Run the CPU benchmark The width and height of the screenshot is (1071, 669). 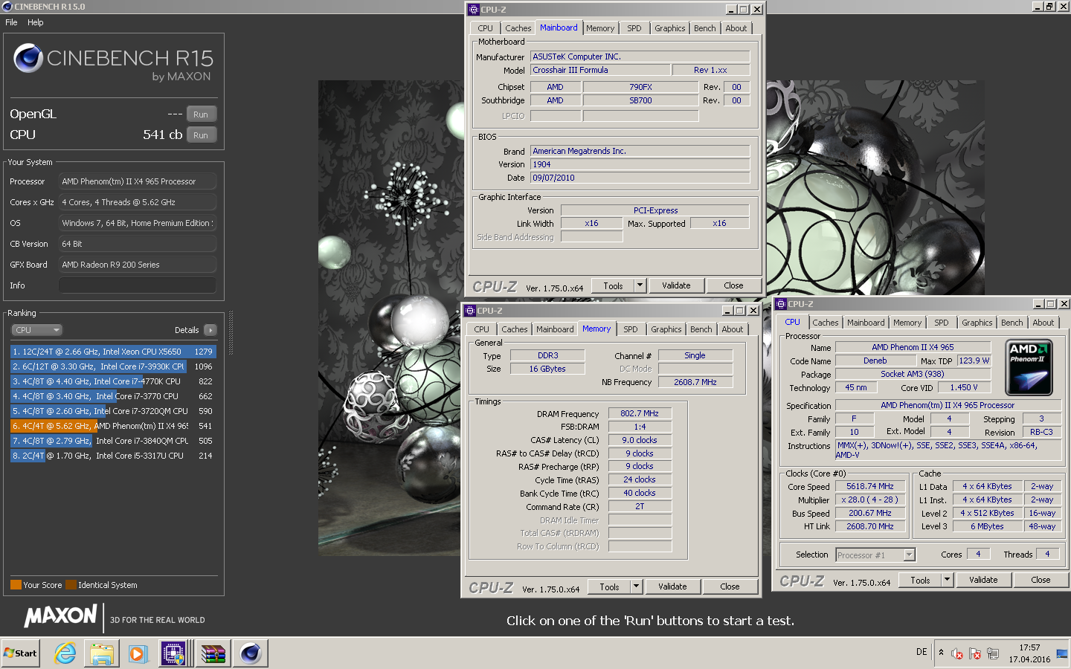tap(201, 135)
